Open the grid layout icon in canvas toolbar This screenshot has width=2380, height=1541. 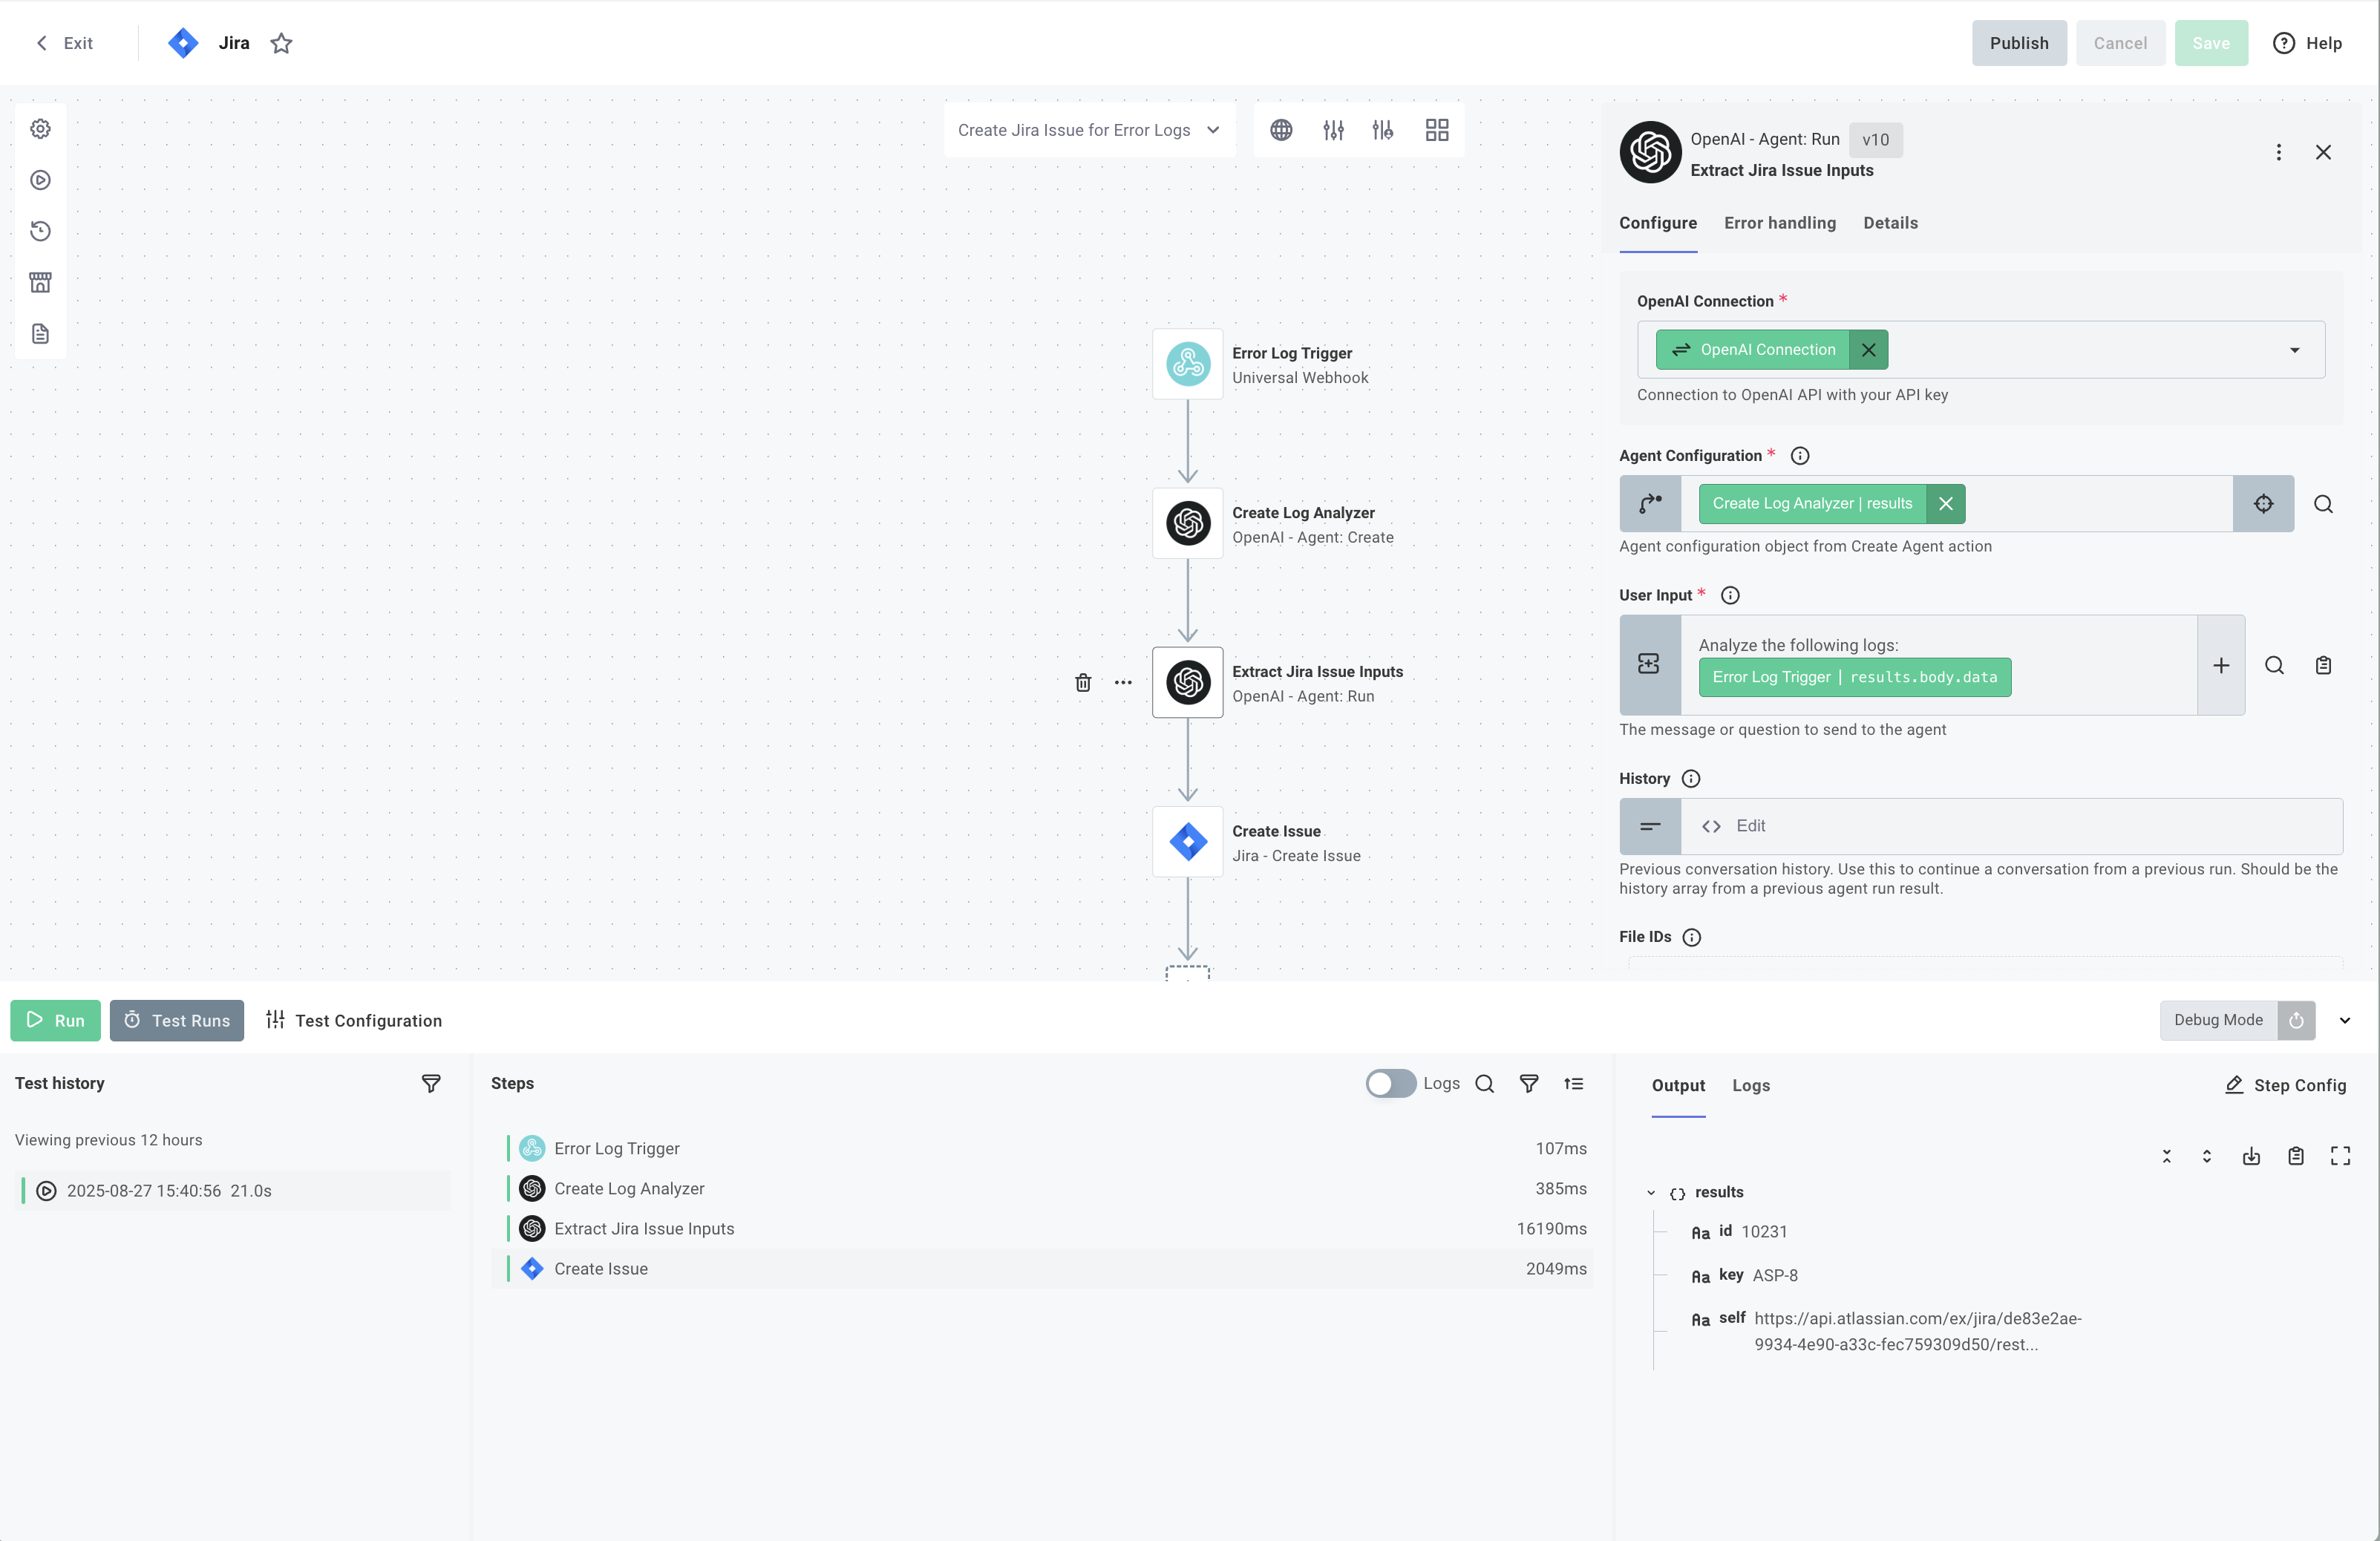1437,129
